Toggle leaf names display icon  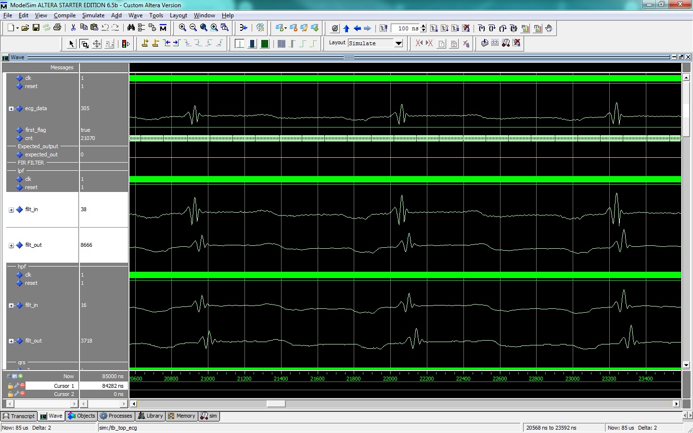coord(9,376)
